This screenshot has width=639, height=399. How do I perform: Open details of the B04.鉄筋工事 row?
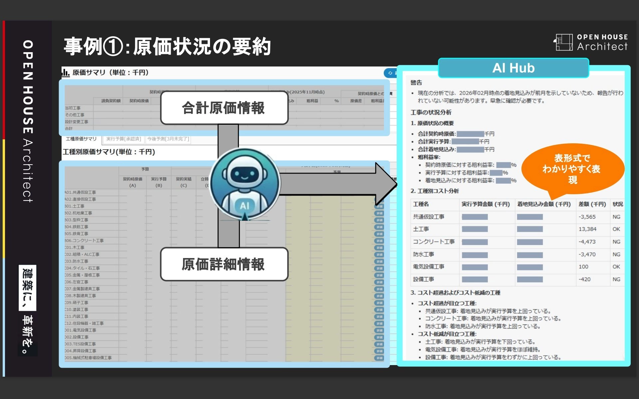(x=379, y=227)
